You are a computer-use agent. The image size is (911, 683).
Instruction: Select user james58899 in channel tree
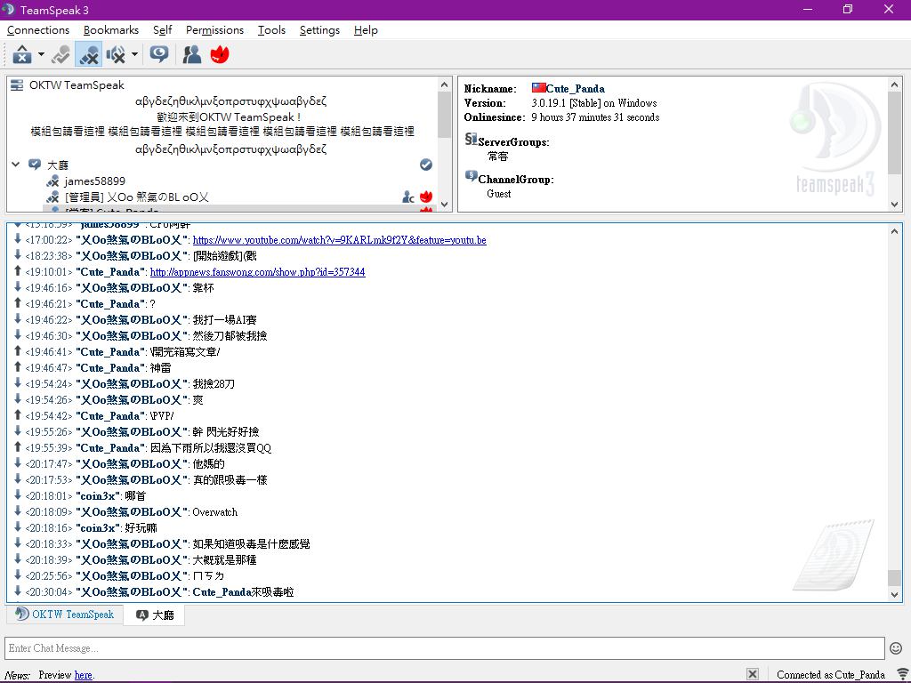[94, 181]
